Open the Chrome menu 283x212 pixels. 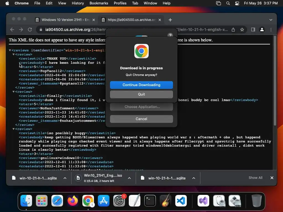click(22, 3)
